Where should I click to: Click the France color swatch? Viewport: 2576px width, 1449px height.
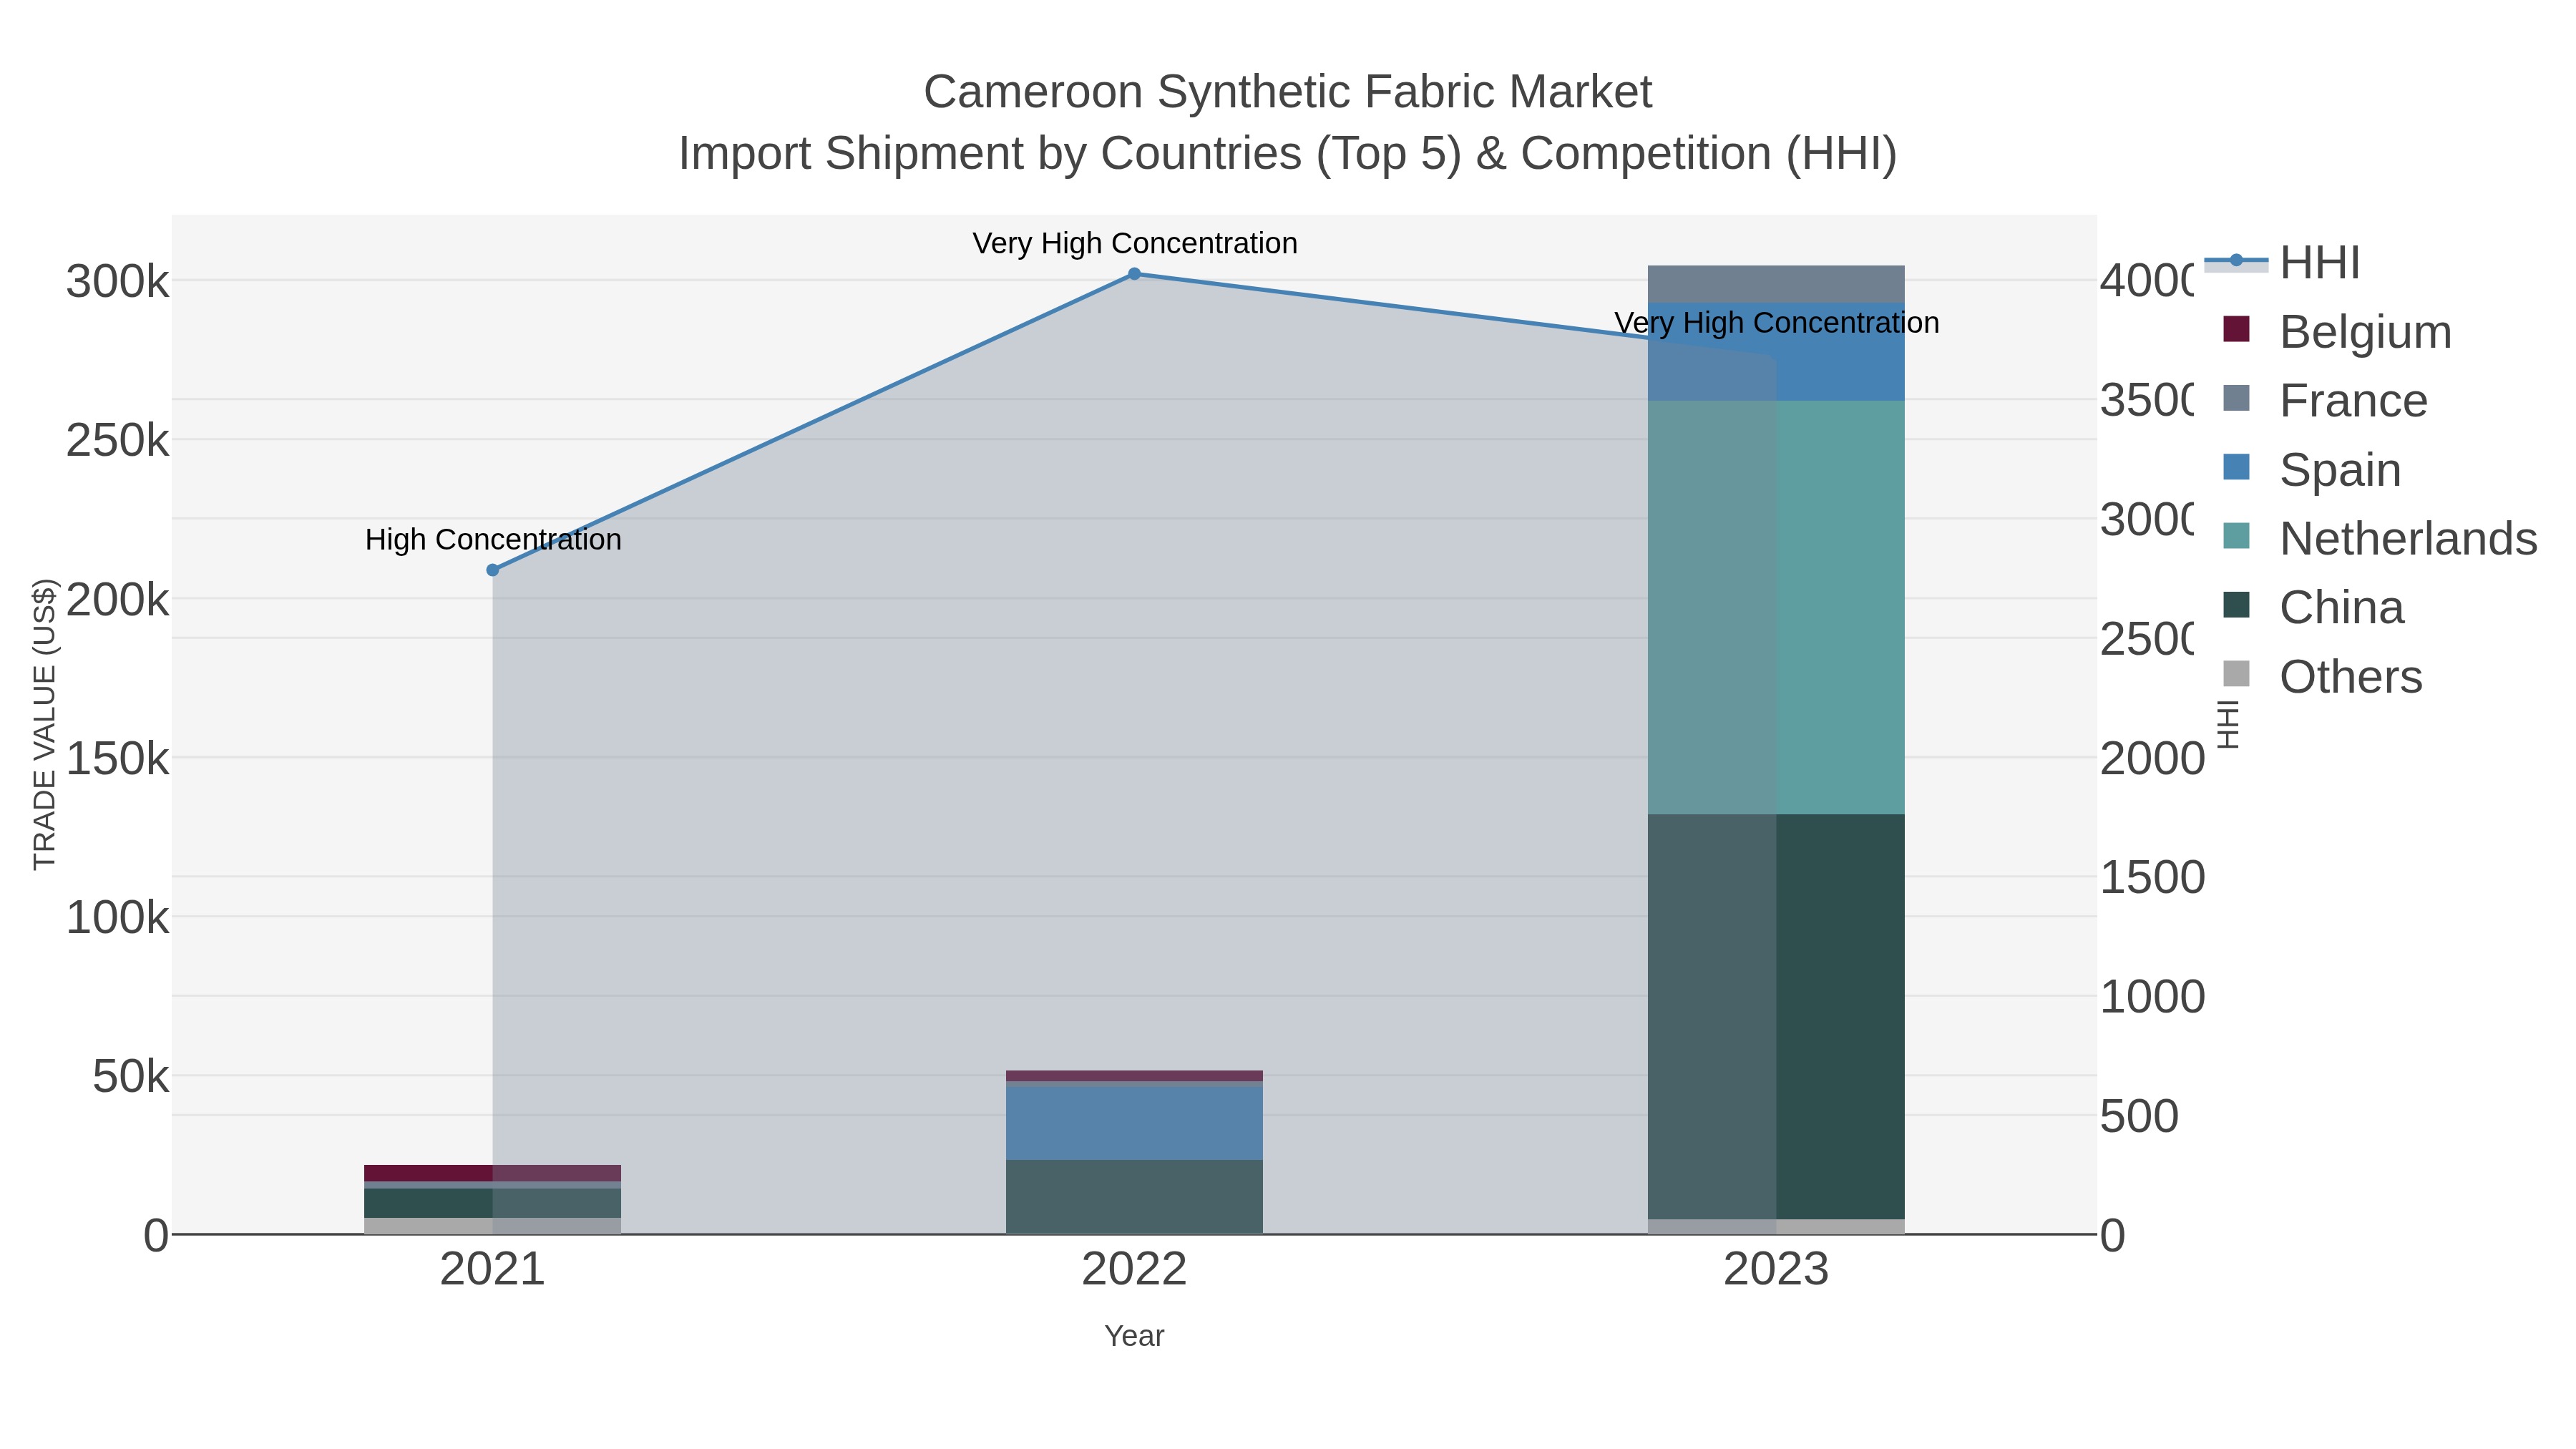click(x=2236, y=398)
